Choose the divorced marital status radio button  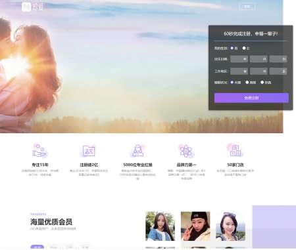pos(247,82)
